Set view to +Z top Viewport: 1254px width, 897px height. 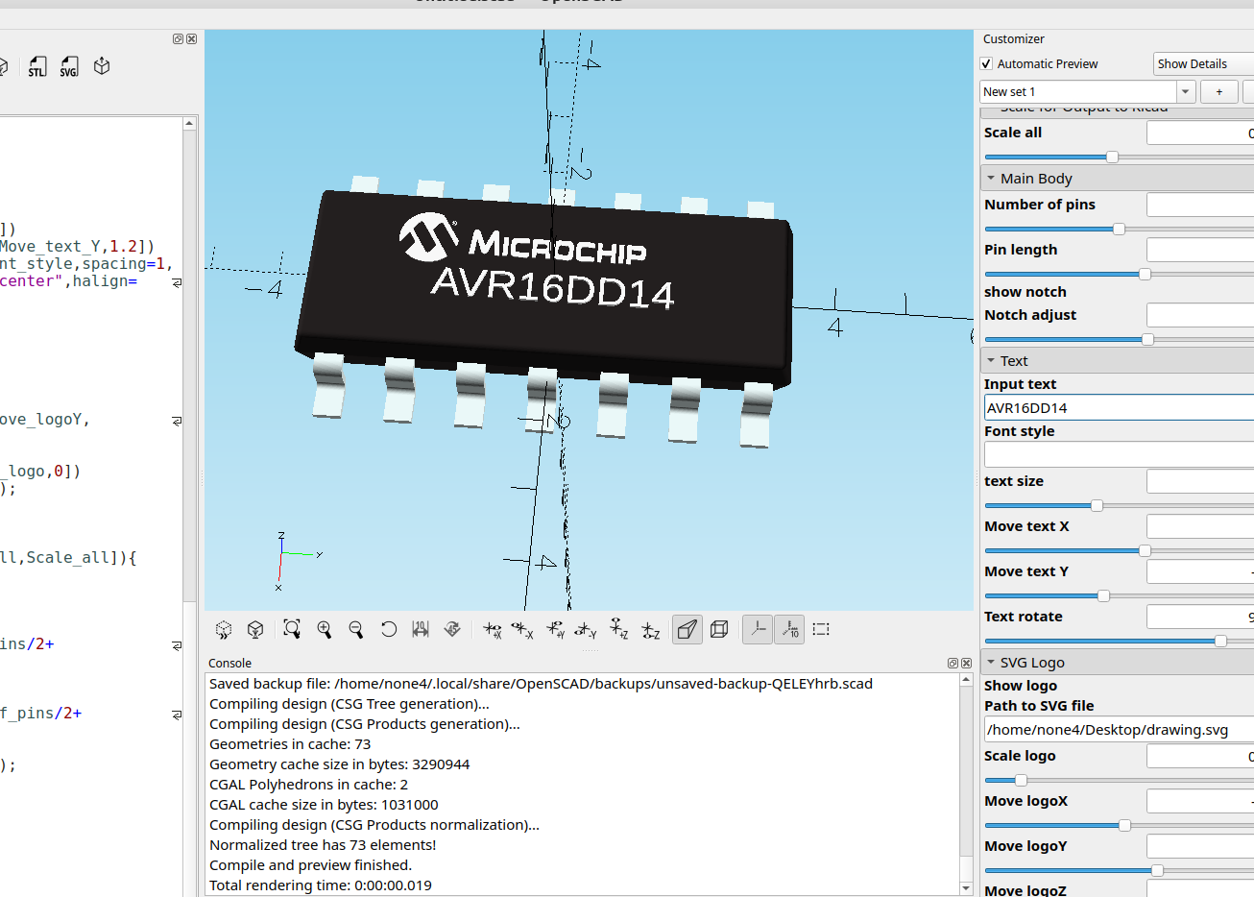coord(619,629)
